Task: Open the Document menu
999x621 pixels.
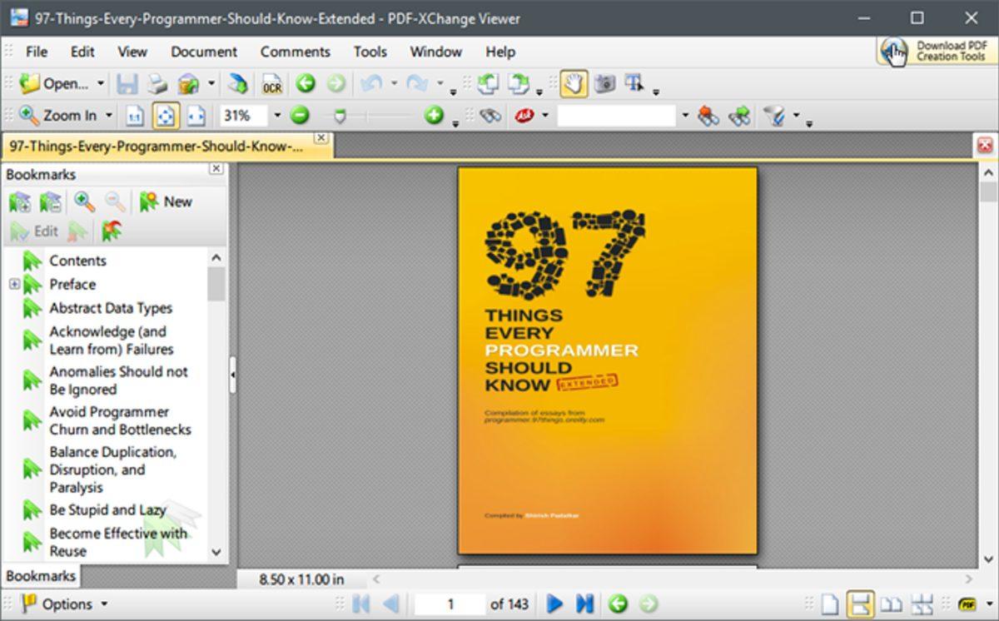Action: pos(204,52)
